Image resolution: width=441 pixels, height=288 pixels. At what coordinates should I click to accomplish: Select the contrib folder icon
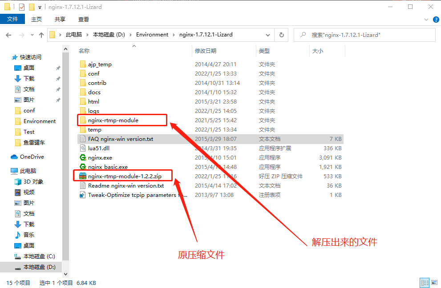tap(83, 83)
